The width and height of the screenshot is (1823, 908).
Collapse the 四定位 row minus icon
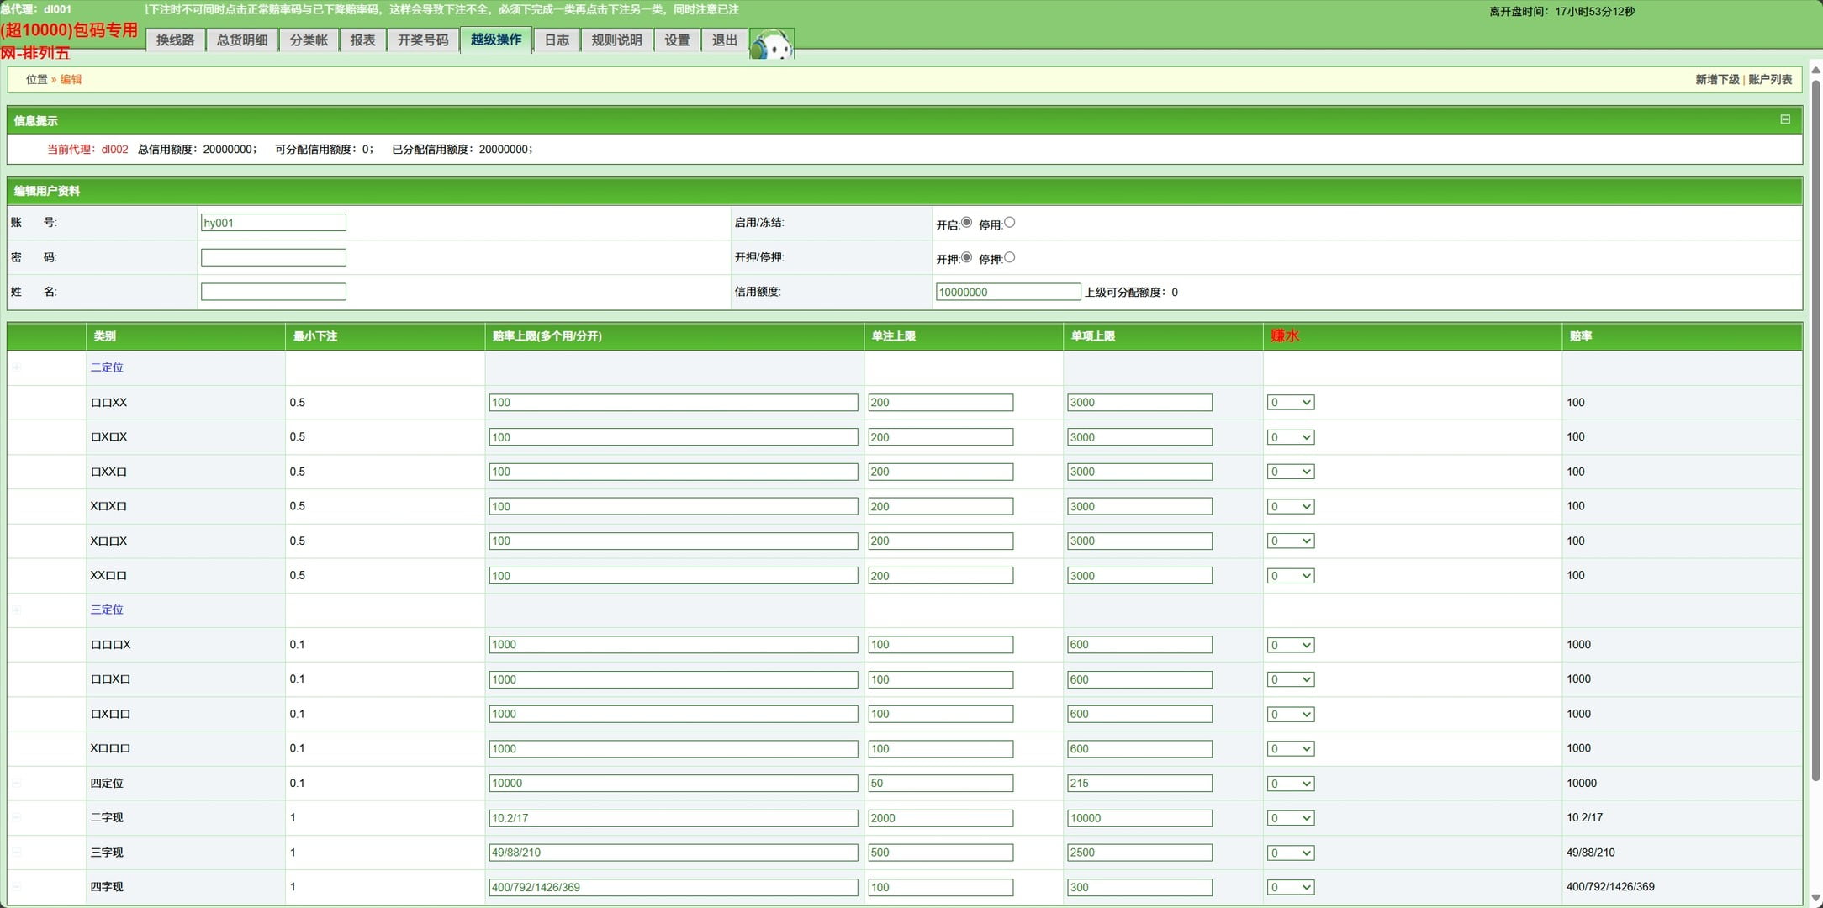pos(17,783)
